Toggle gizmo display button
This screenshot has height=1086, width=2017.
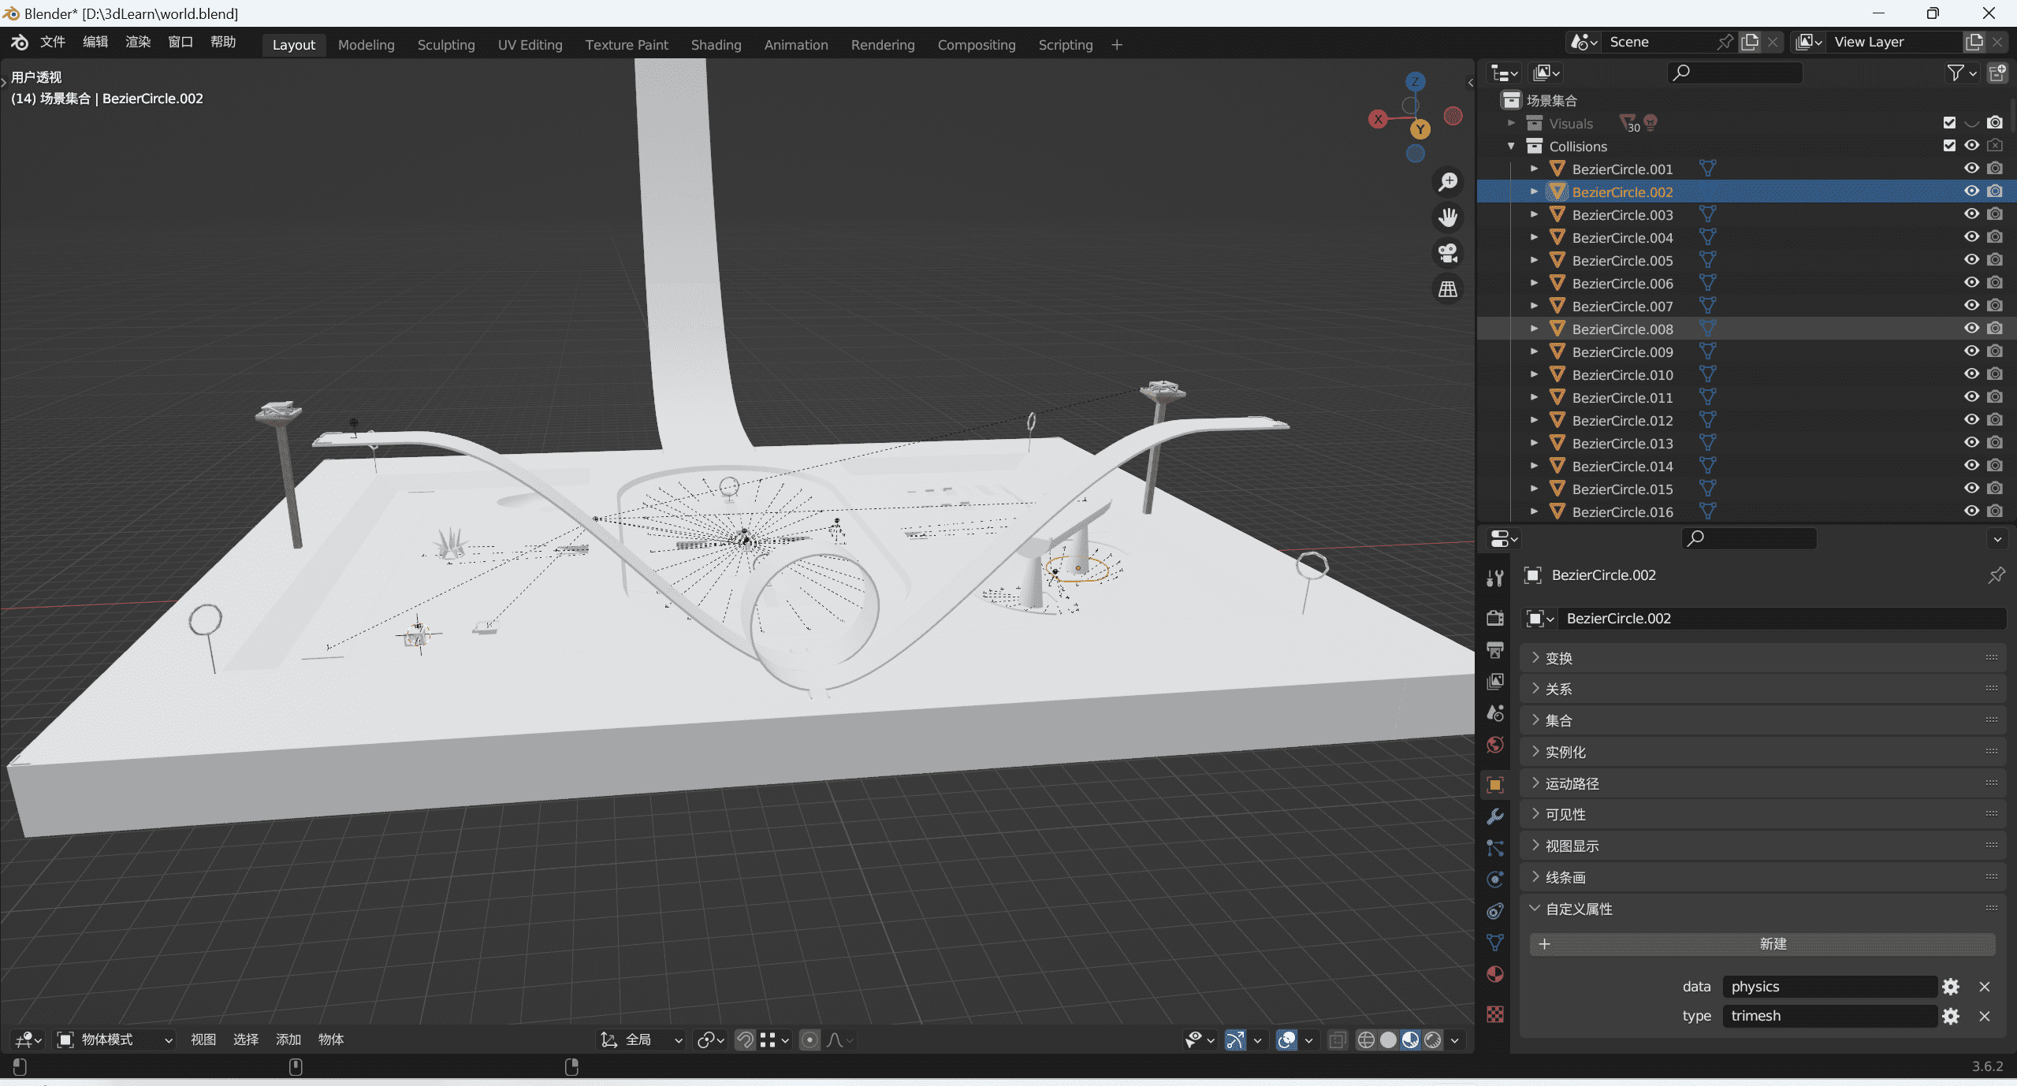[1235, 1040]
